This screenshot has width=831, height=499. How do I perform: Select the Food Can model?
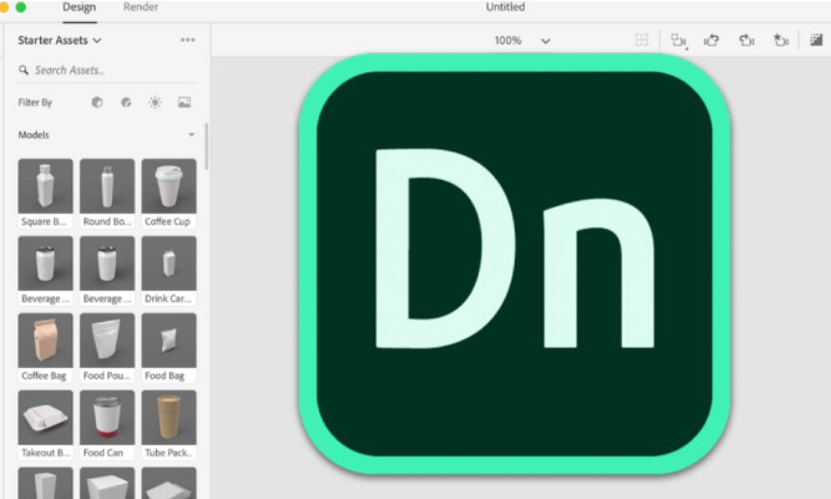pos(107,424)
